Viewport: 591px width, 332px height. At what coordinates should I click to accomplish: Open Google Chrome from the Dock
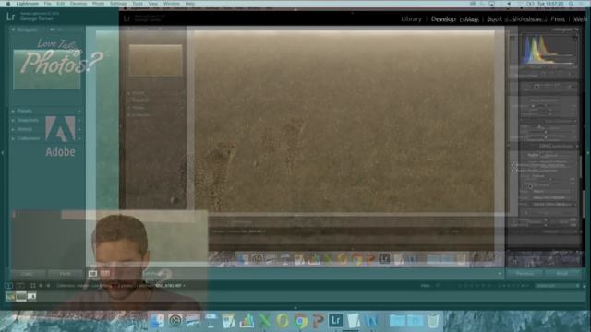pos(300,321)
